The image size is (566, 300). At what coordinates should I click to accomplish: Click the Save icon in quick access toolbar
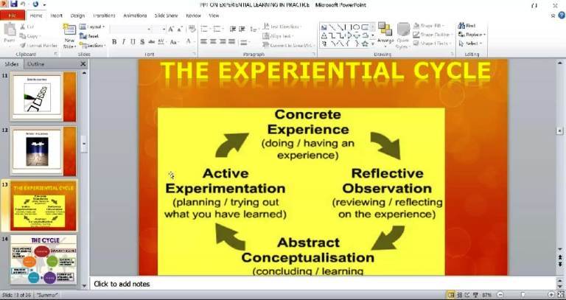[x=13, y=4]
